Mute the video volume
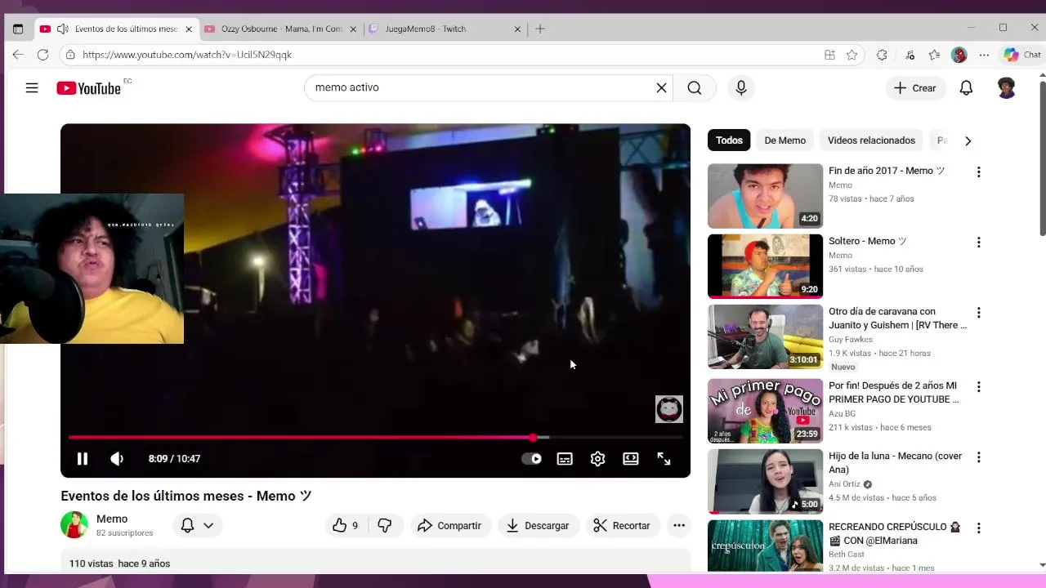Viewport: 1046px width, 588px height. click(x=117, y=459)
